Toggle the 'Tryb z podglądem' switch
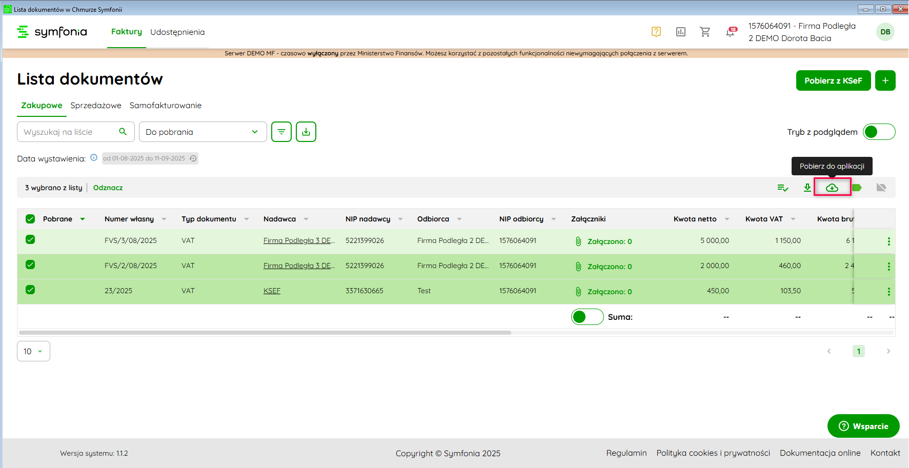This screenshot has height=468, width=909. click(x=879, y=132)
